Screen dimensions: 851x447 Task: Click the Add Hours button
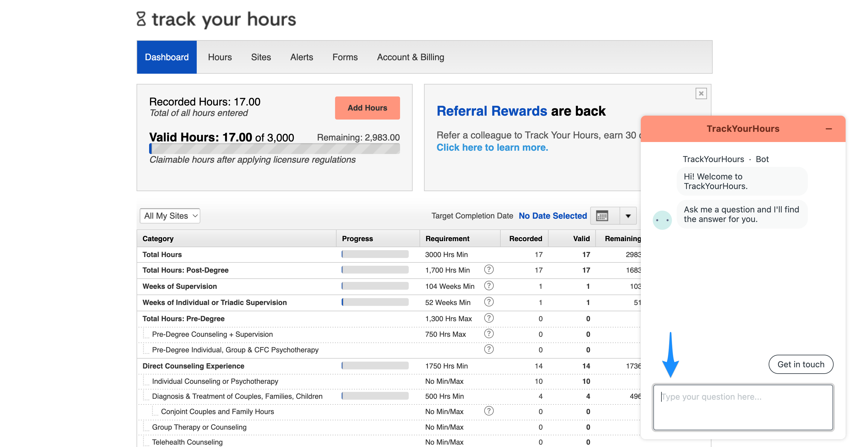367,108
